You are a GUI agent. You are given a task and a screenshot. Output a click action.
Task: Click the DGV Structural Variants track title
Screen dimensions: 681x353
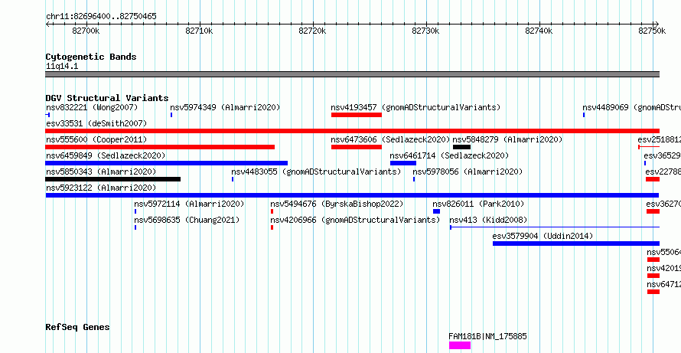point(107,98)
